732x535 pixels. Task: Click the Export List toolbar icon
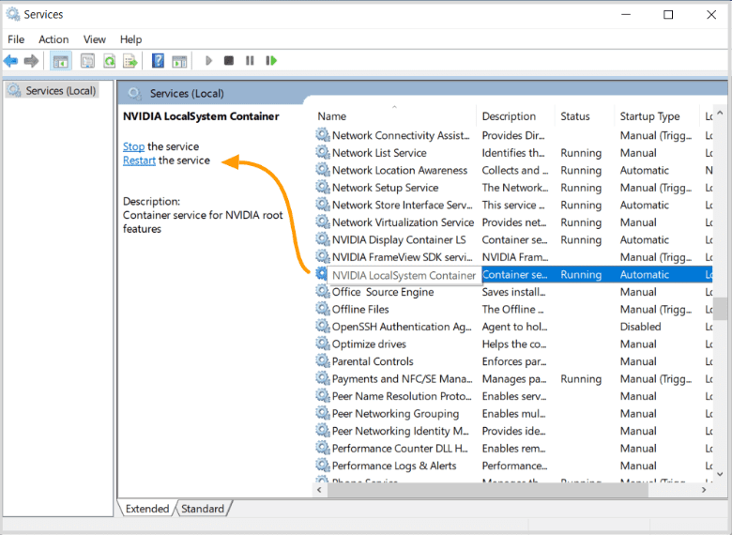pos(130,61)
